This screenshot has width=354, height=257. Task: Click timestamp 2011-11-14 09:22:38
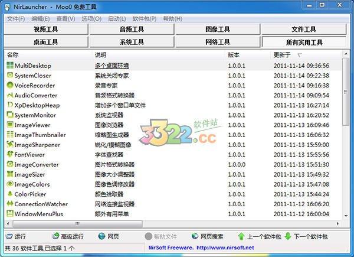point(301,76)
